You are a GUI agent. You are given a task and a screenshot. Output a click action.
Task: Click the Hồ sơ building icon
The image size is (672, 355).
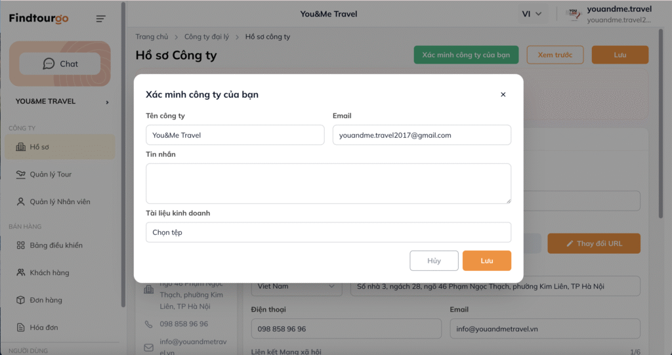(x=20, y=147)
